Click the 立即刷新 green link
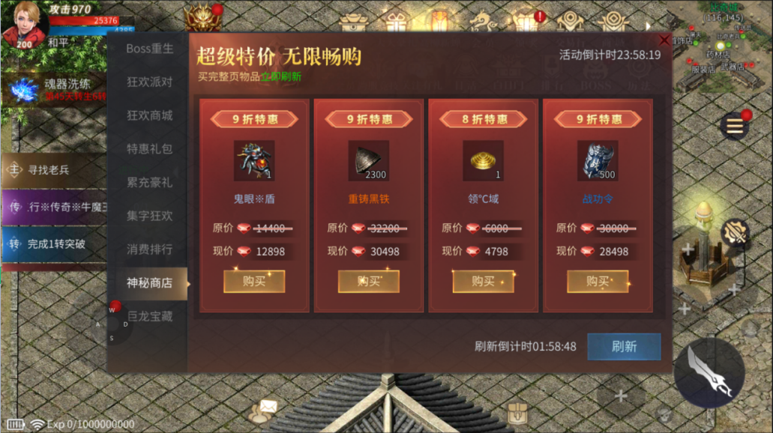The image size is (773, 433). [x=281, y=77]
